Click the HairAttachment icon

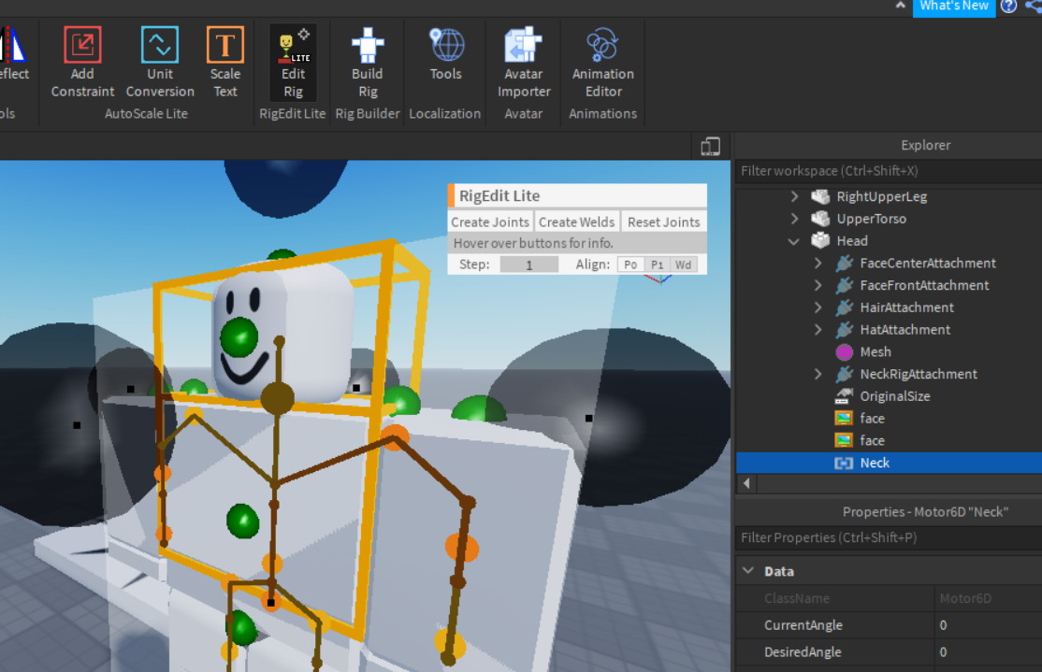[x=844, y=307]
